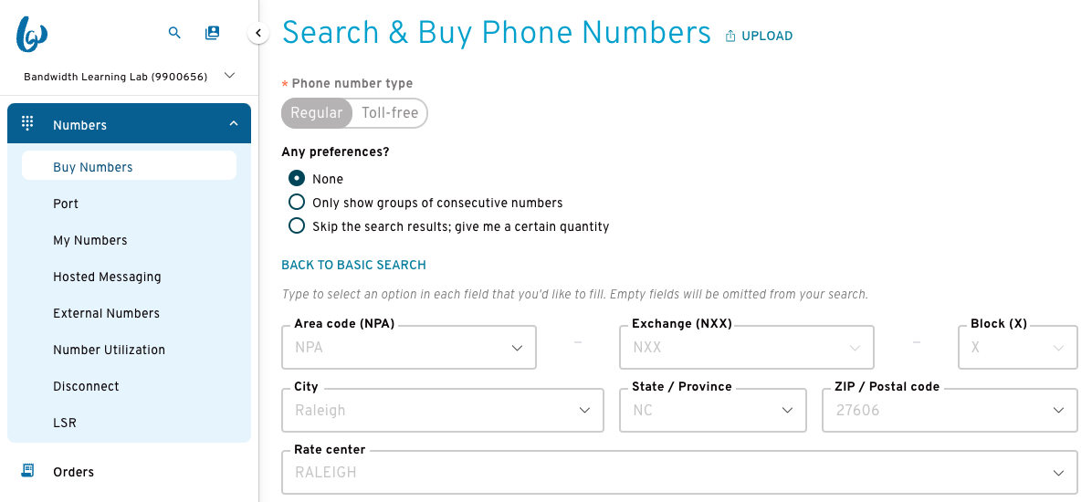The height and width of the screenshot is (502, 1092).
Task: Go to My Numbers in sidebar
Action: pos(90,240)
